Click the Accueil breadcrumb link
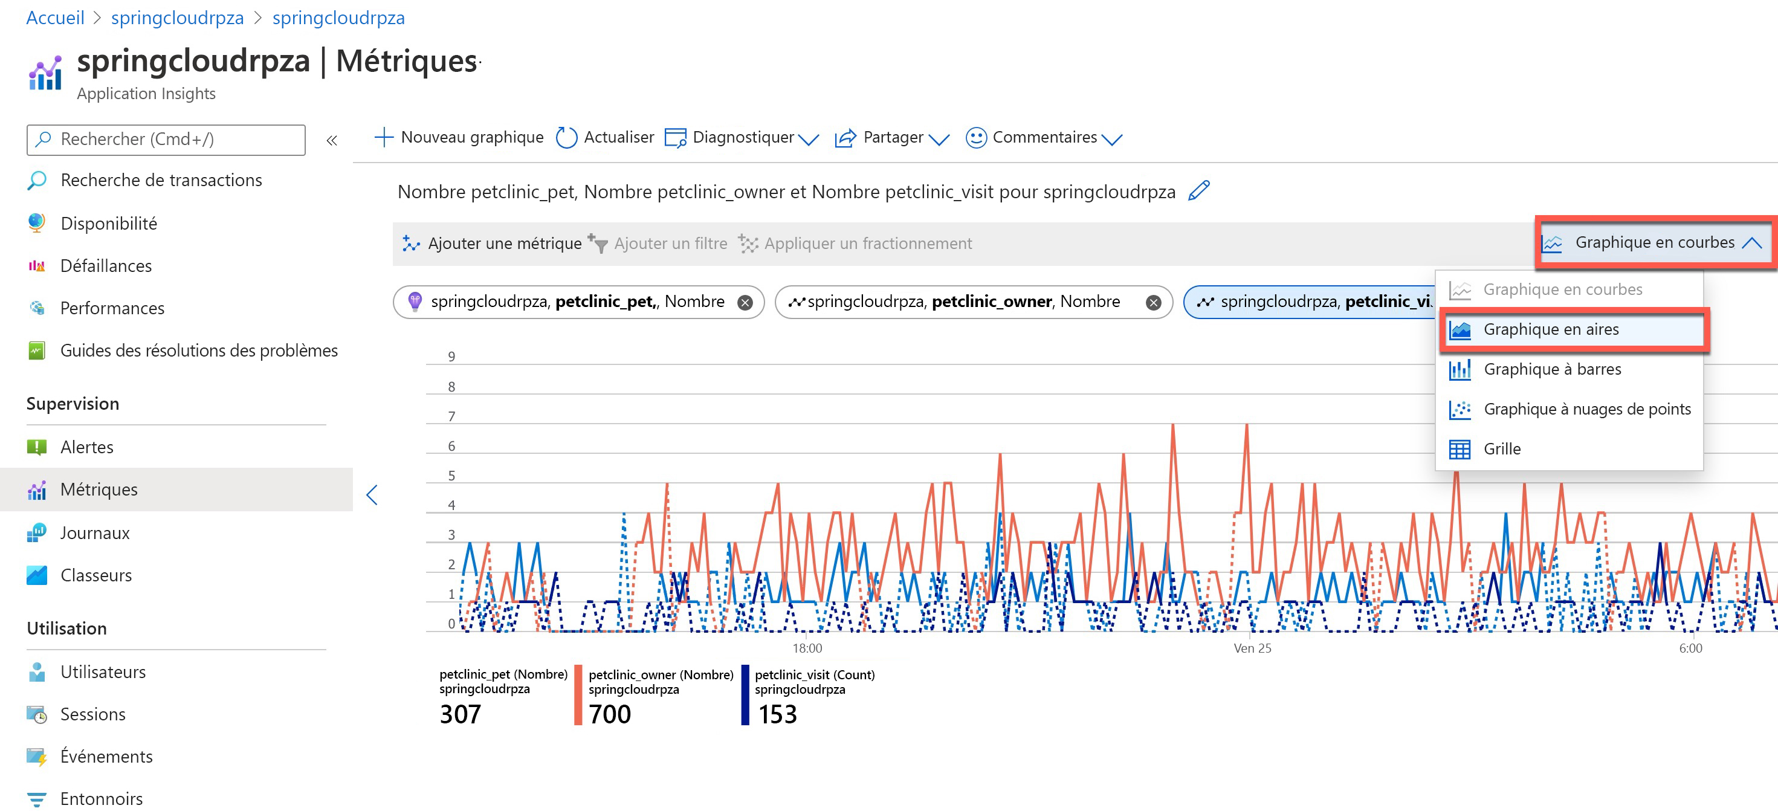 tap(55, 18)
